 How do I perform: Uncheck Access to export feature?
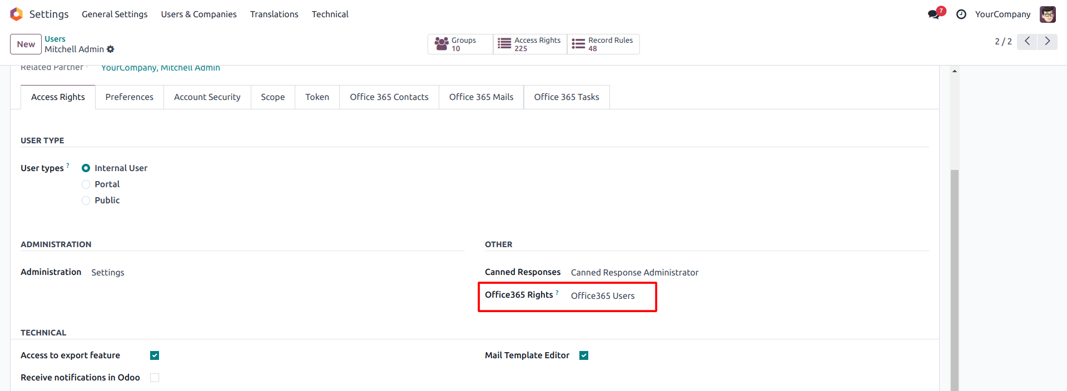click(155, 355)
